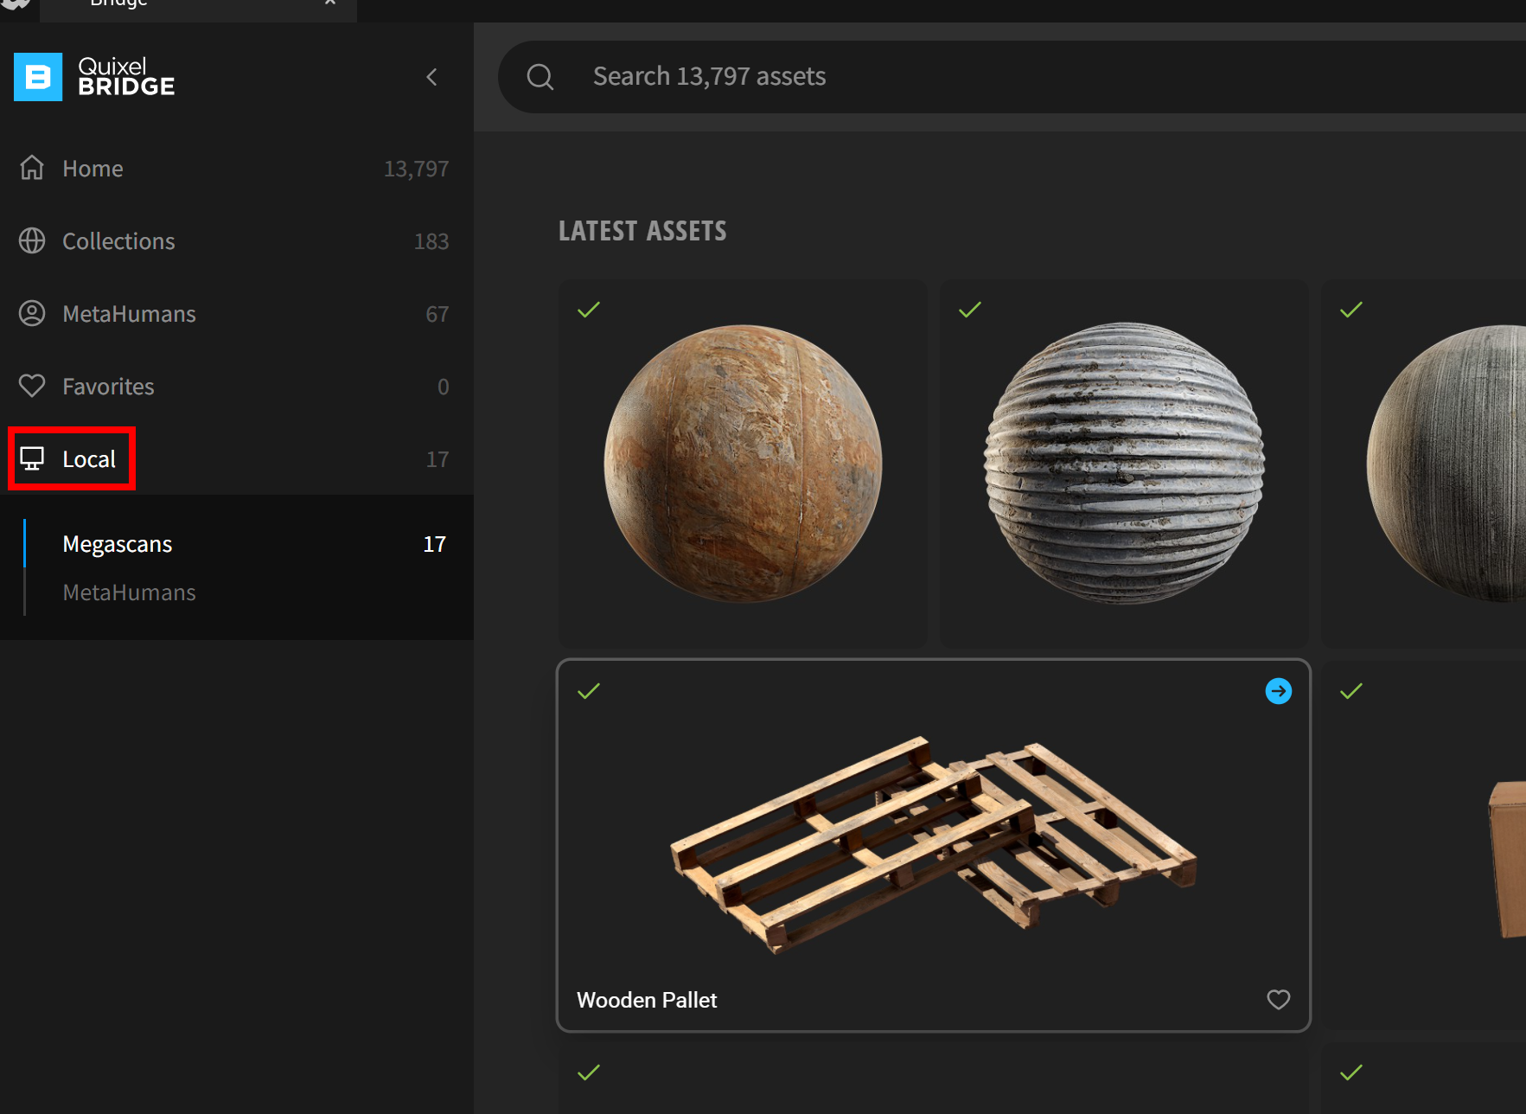Click the blue export arrow on Wooden Pallet

point(1279,691)
